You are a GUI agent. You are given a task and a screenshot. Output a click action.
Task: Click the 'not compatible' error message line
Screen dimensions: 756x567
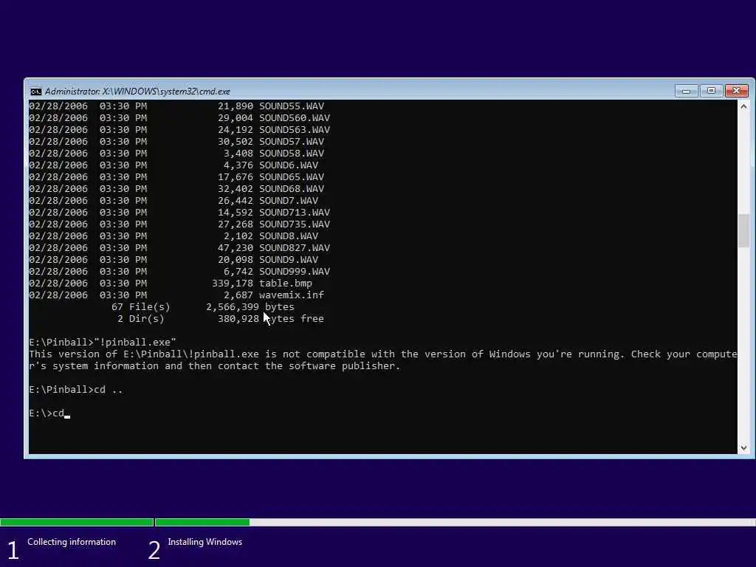[x=383, y=354]
